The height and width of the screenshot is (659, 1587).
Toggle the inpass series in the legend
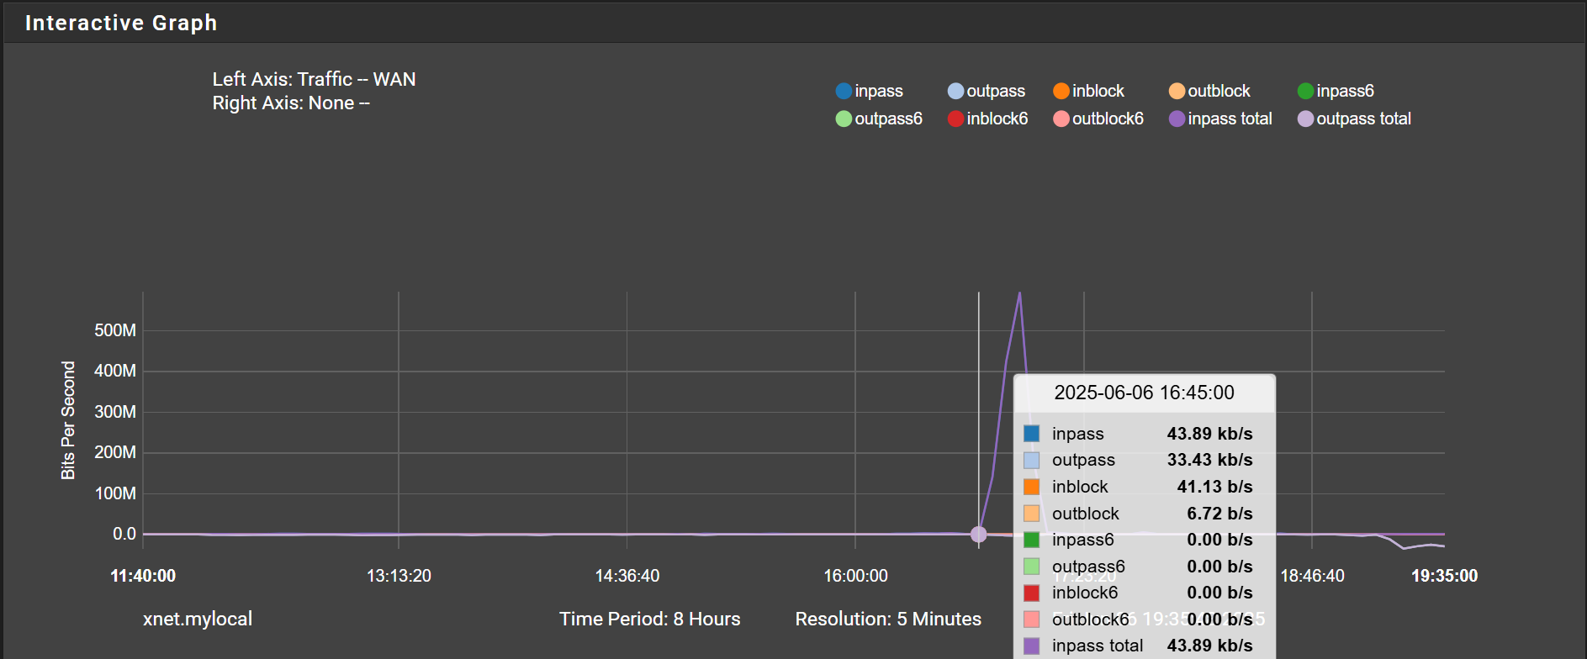tap(870, 91)
